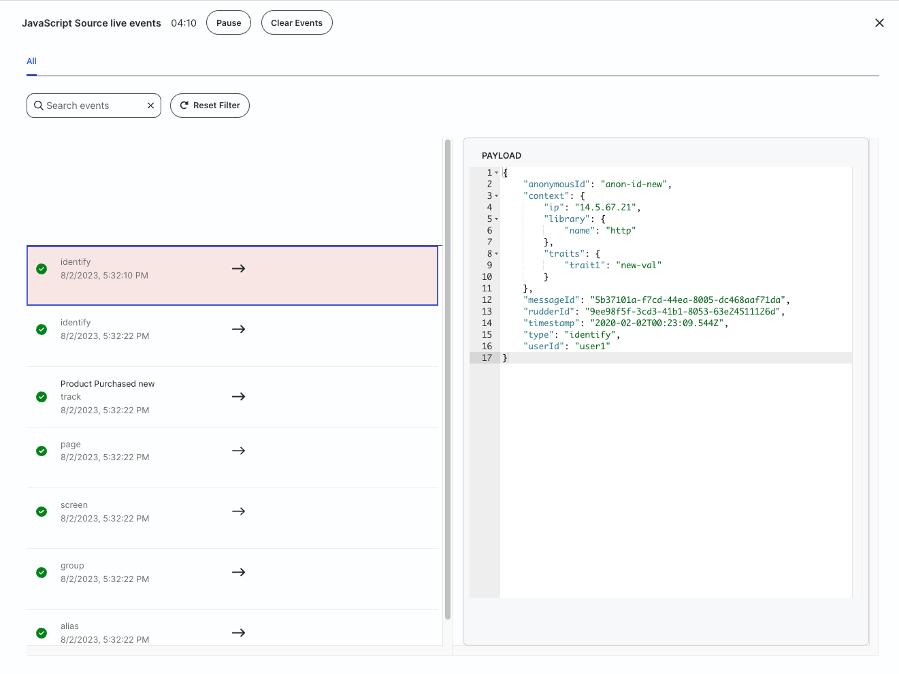Click the event list vertical scrollbar
Screen dimensions: 899x674
[448, 379]
